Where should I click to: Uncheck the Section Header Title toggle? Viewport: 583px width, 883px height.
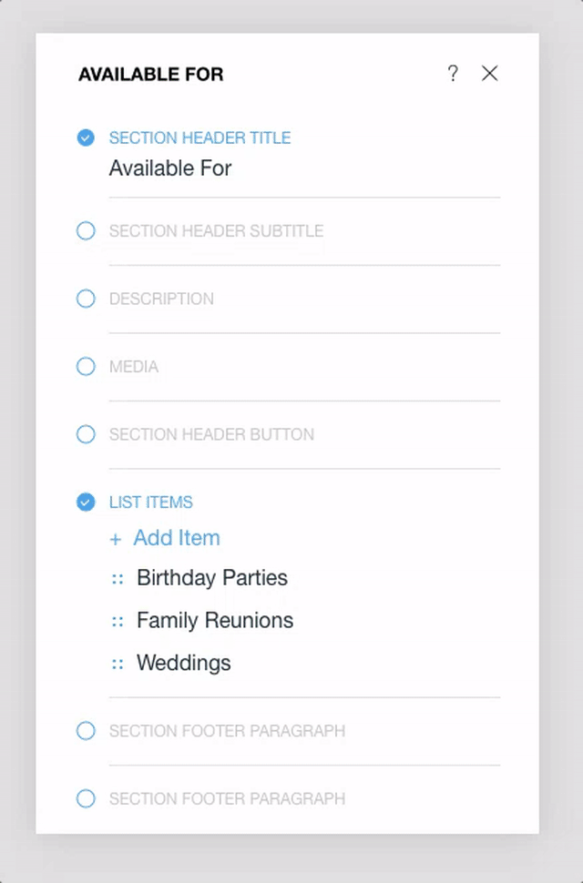point(86,138)
